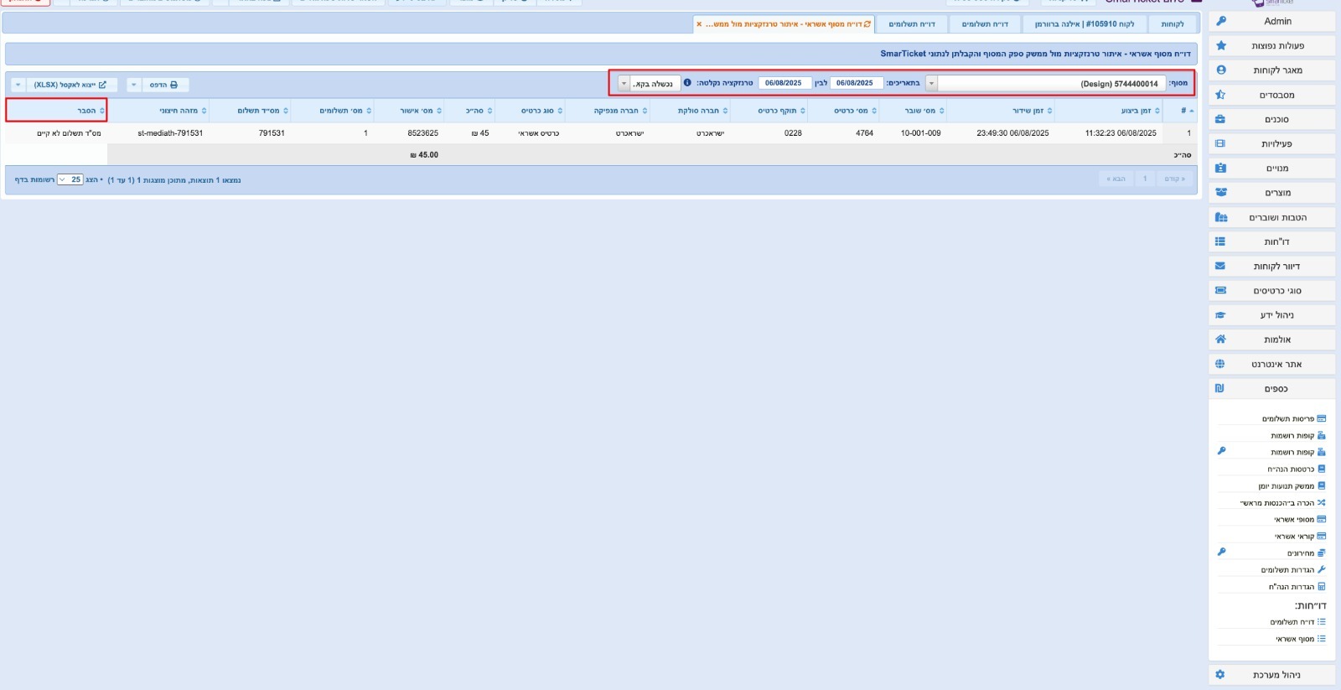The height and width of the screenshot is (690, 1341).
Task: Open מסוף אשראי report link in sidebar
Action: [x=1301, y=639]
